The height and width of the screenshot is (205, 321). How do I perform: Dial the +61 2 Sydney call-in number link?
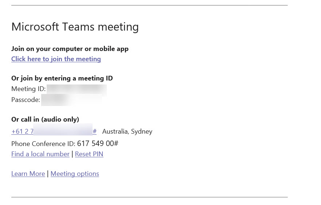54,131
